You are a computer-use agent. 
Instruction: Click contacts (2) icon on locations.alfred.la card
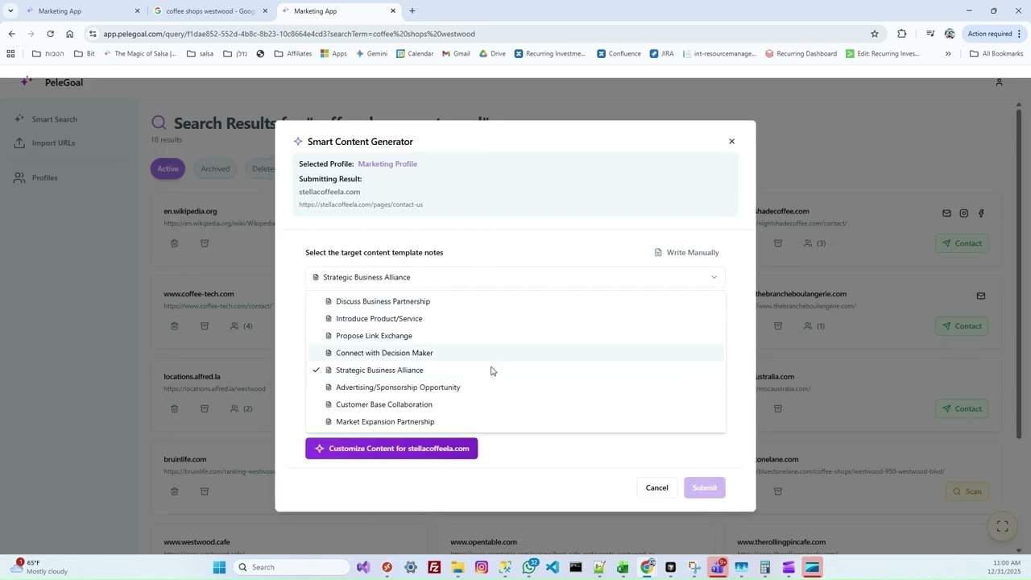pos(241,408)
